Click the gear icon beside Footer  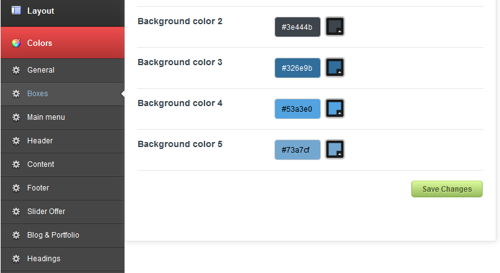pyautogui.click(x=16, y=188)
